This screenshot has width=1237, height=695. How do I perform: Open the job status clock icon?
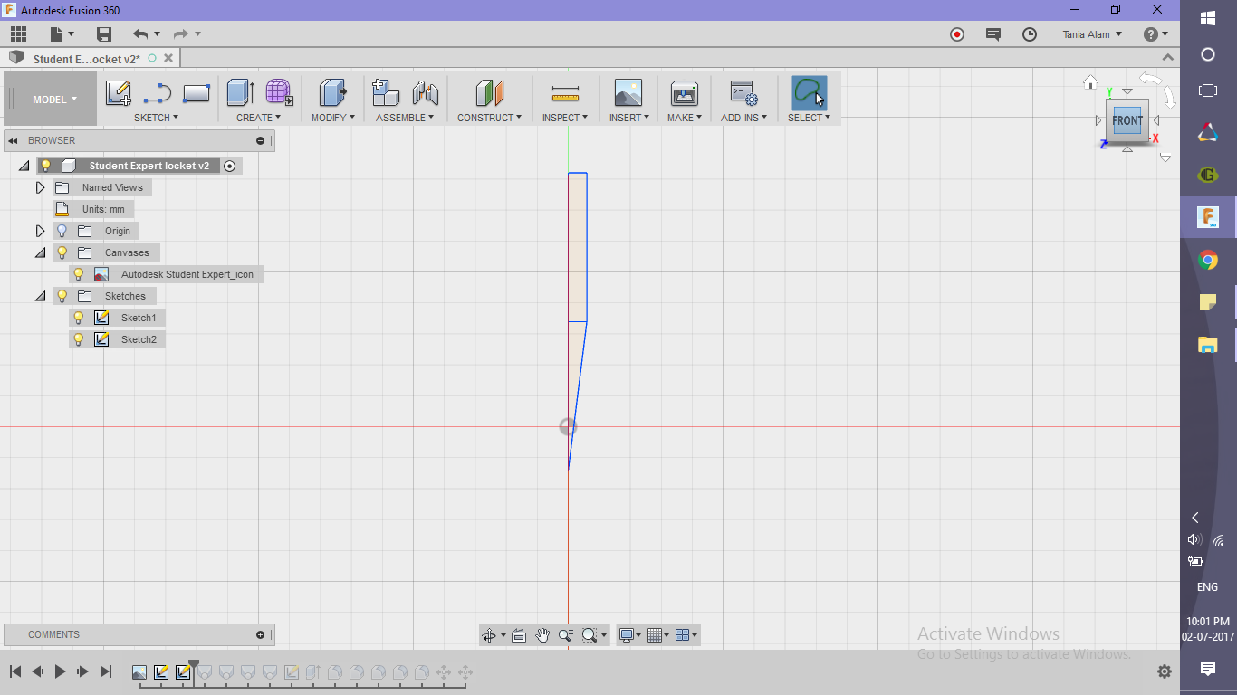[x=1030, y=34]
